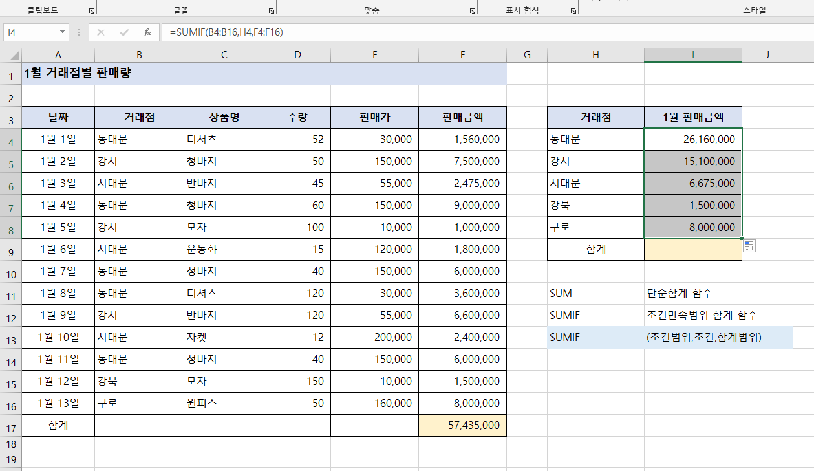This screenshot has height=471, width=814.
Task: Select the 반바지 cell in row 6
Action: pyautogui.click(x=224, y=184)
